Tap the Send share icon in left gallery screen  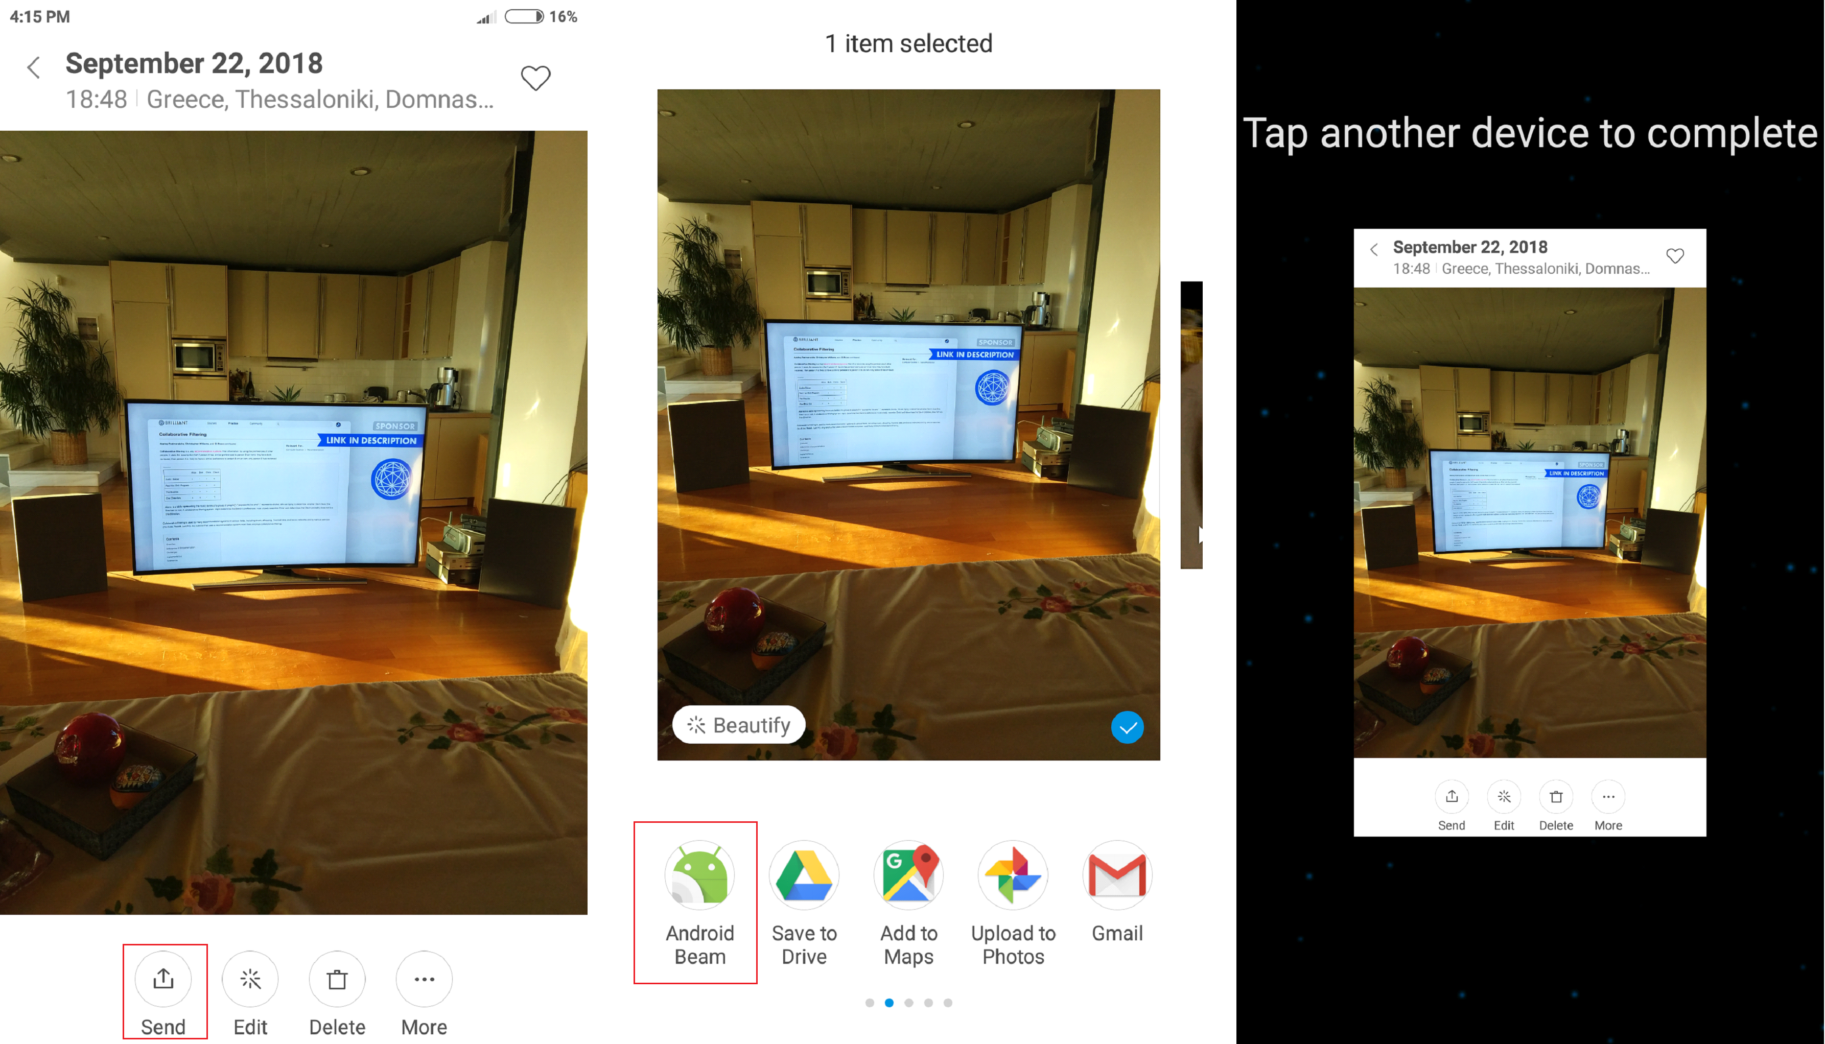coord(163,979)
